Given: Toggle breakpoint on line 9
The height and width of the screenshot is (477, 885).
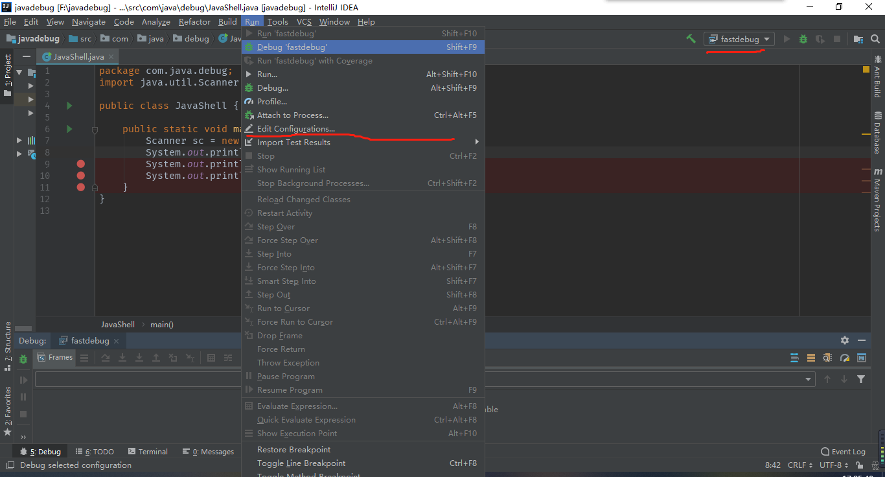Looking at the screenshot, I should 81,164.
